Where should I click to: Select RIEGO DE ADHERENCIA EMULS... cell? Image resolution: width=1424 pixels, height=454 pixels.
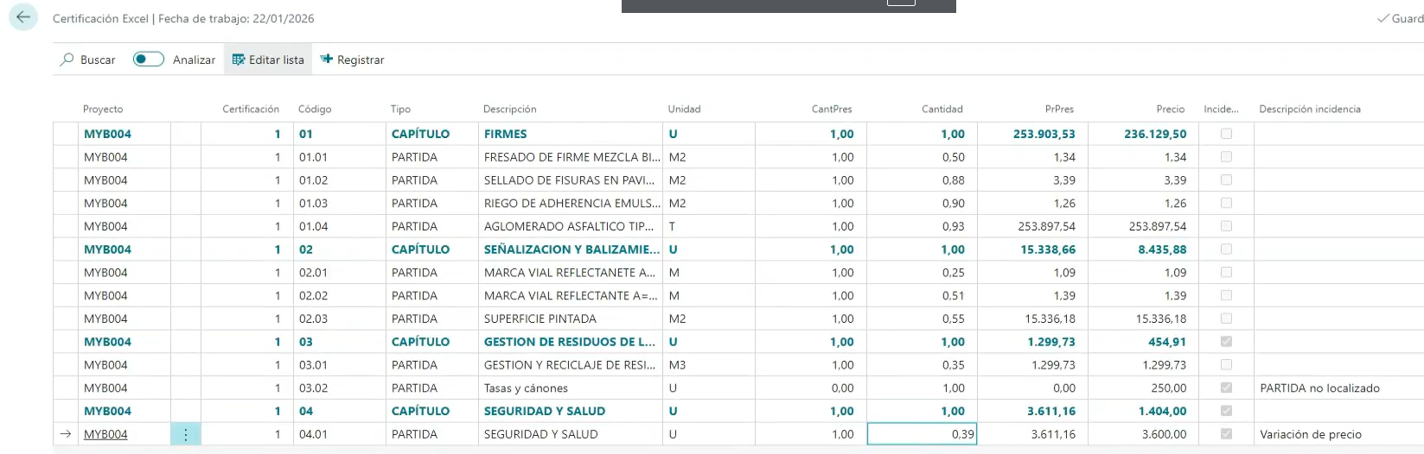tap(571, 203)
